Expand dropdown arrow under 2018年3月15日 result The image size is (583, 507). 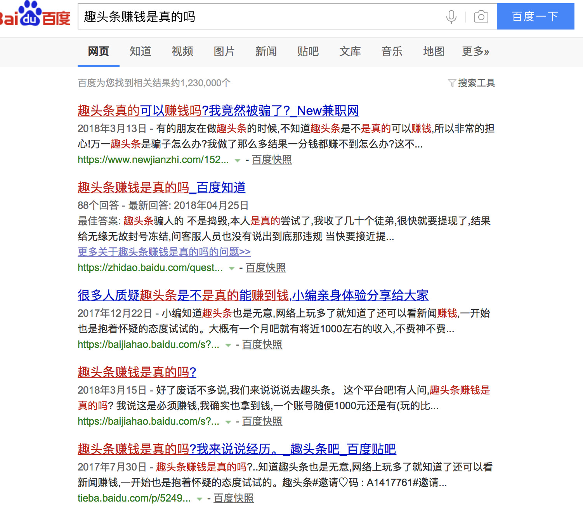pyautogui.click(x=228, y=422)
